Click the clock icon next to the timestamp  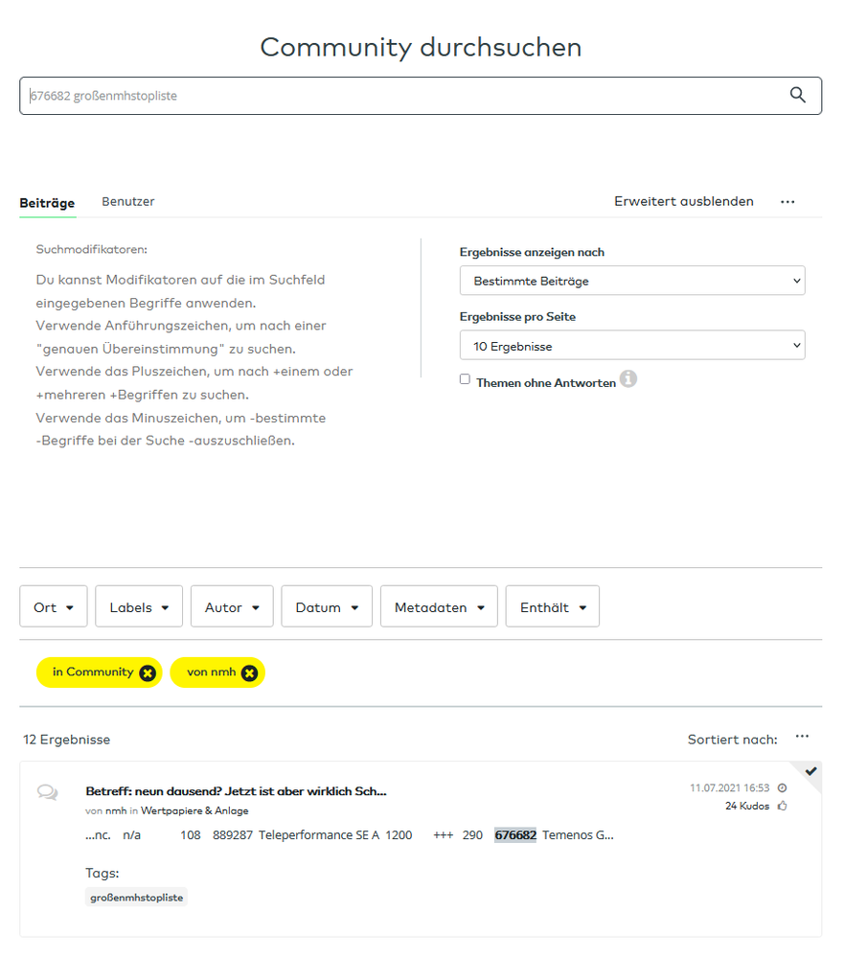click(781, 787)
